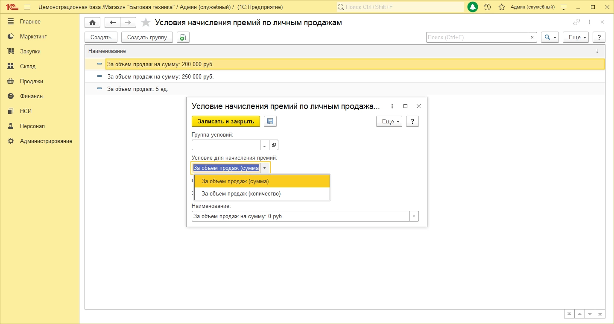614x324 pixels.
Task: Get link icon at top right
Action: pyautogui.click(x=577, y=22)
